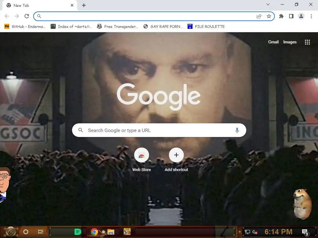
Task: Minimize the Chrome window
Action: tap(282, 4)
